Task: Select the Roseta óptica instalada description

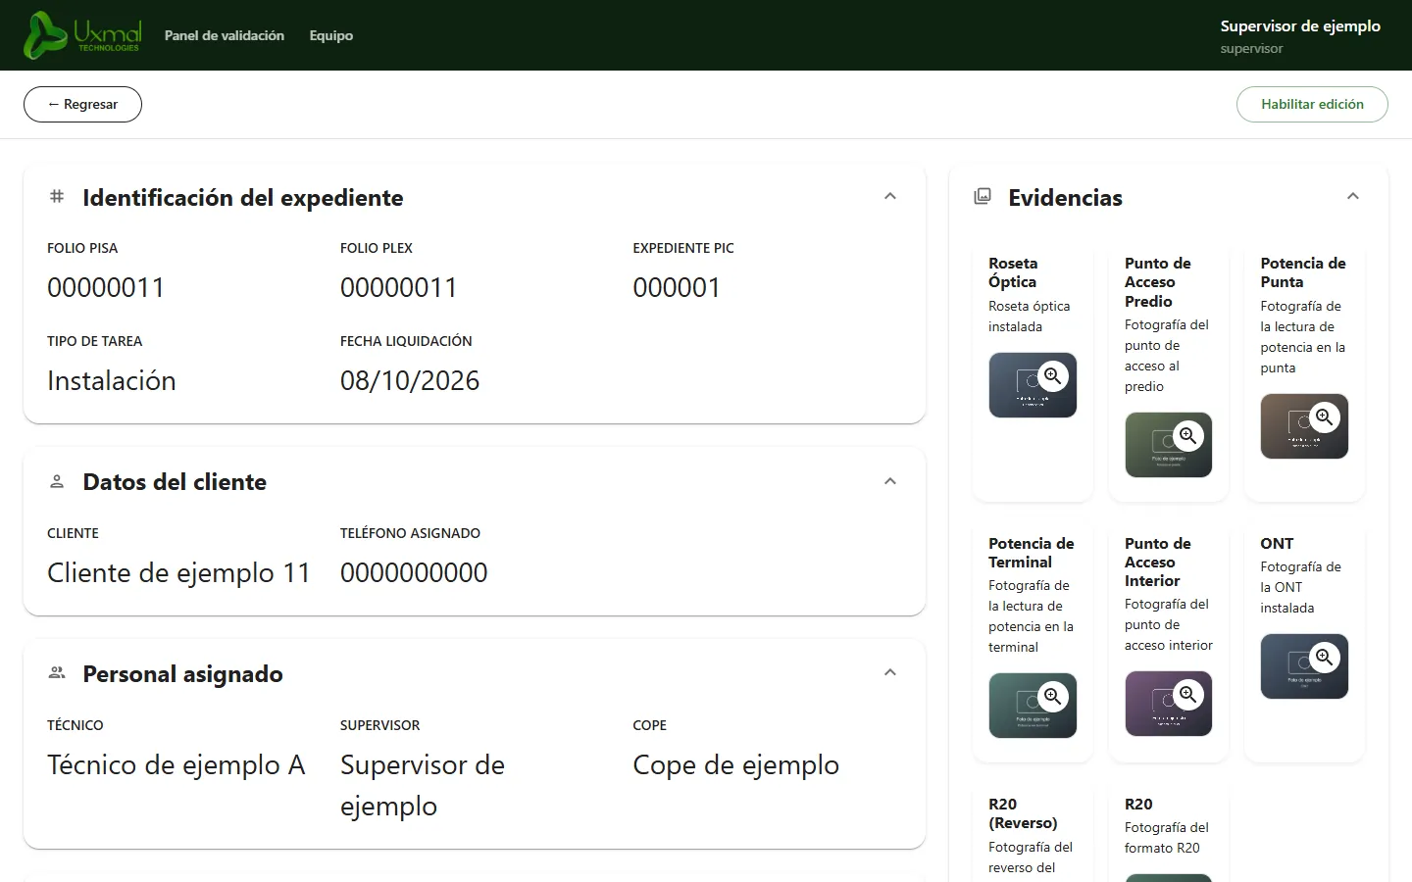Action: click(x=1030, y=317)
